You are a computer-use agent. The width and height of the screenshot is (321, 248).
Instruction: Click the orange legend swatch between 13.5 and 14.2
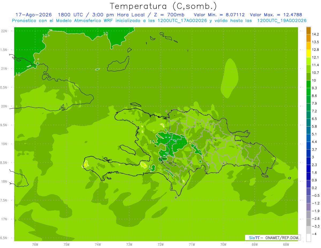[308, 38]
